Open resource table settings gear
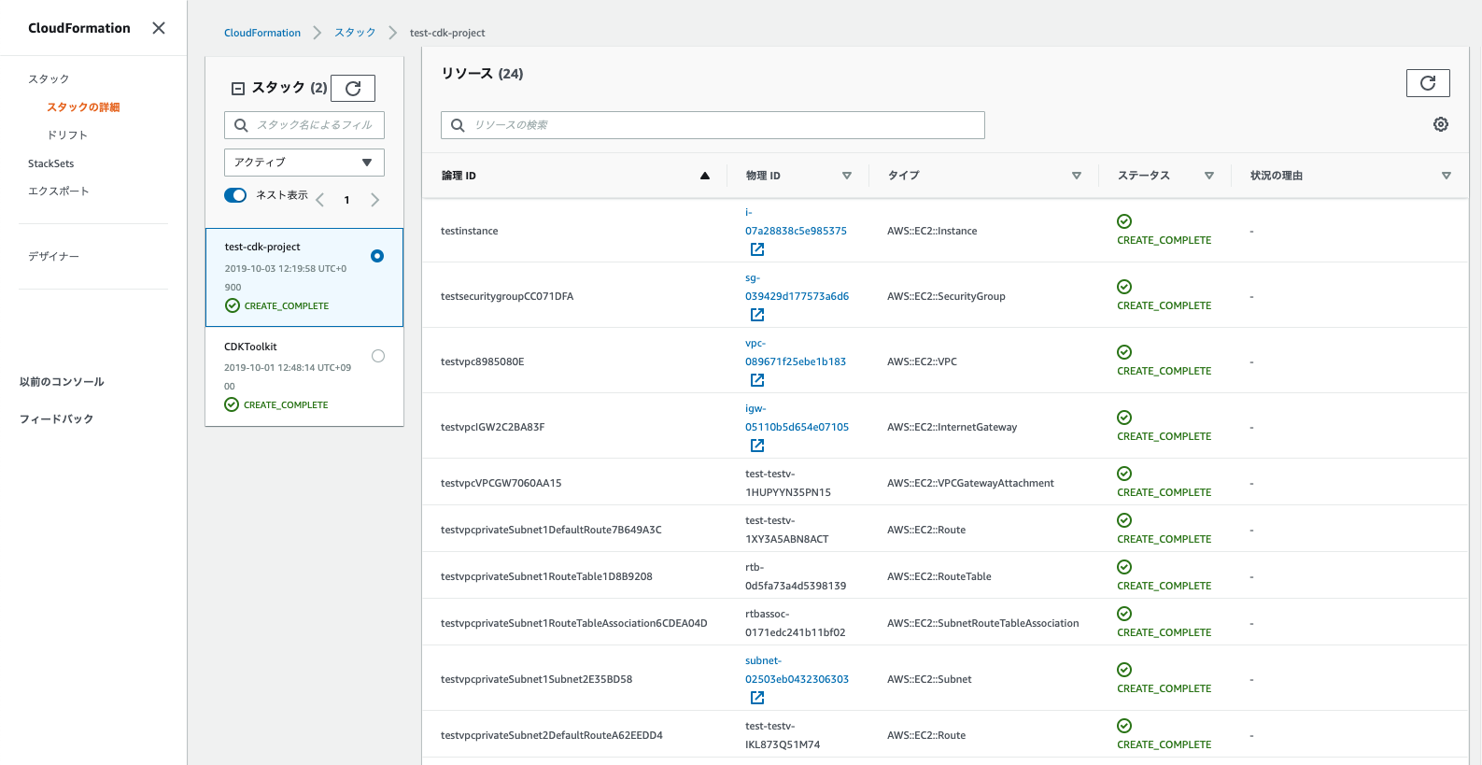The width and height of the screenshot is (1482, 765). click(1441, 124)
